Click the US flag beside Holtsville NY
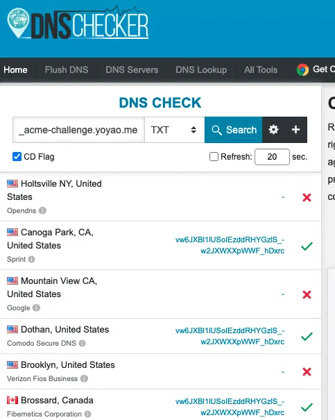 click(x=12, y=184)
